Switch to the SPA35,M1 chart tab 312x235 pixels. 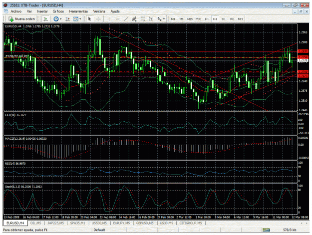click(78, 223)
